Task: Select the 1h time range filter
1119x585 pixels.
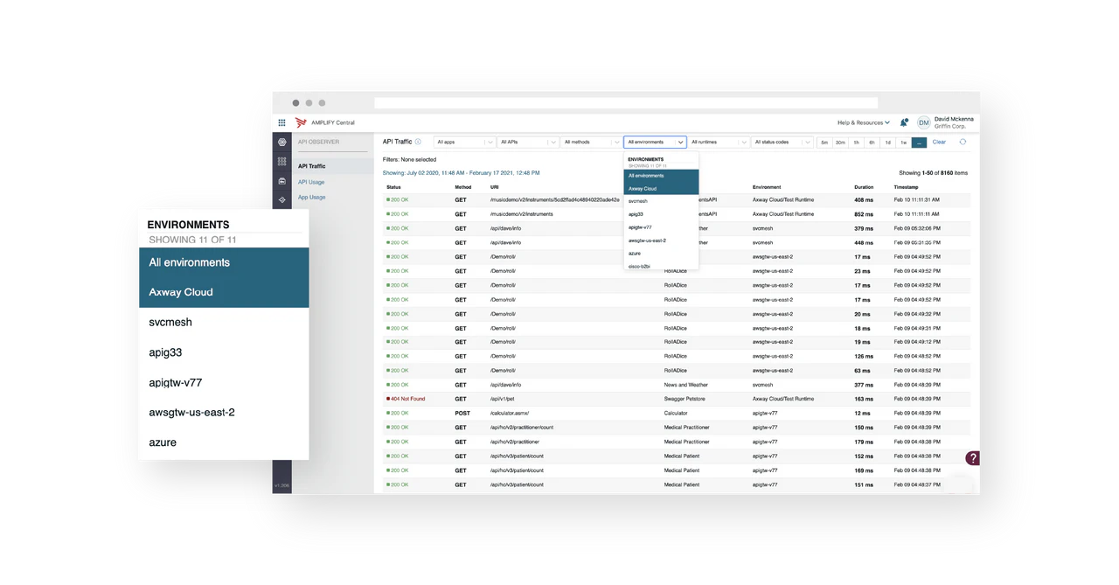Action: tap(858, 142)
